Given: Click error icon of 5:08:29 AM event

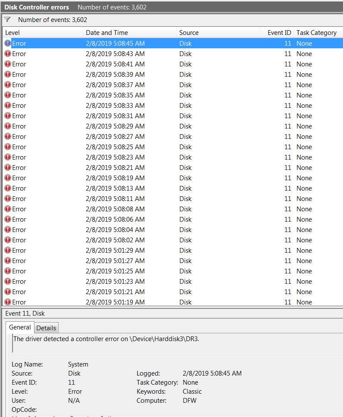Looking at the screenshot, I should [8, 126].
